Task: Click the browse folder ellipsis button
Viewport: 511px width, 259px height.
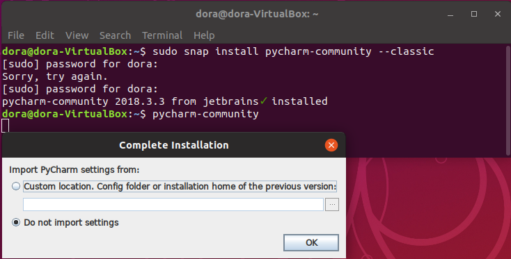Action: (x=332, y=204)
